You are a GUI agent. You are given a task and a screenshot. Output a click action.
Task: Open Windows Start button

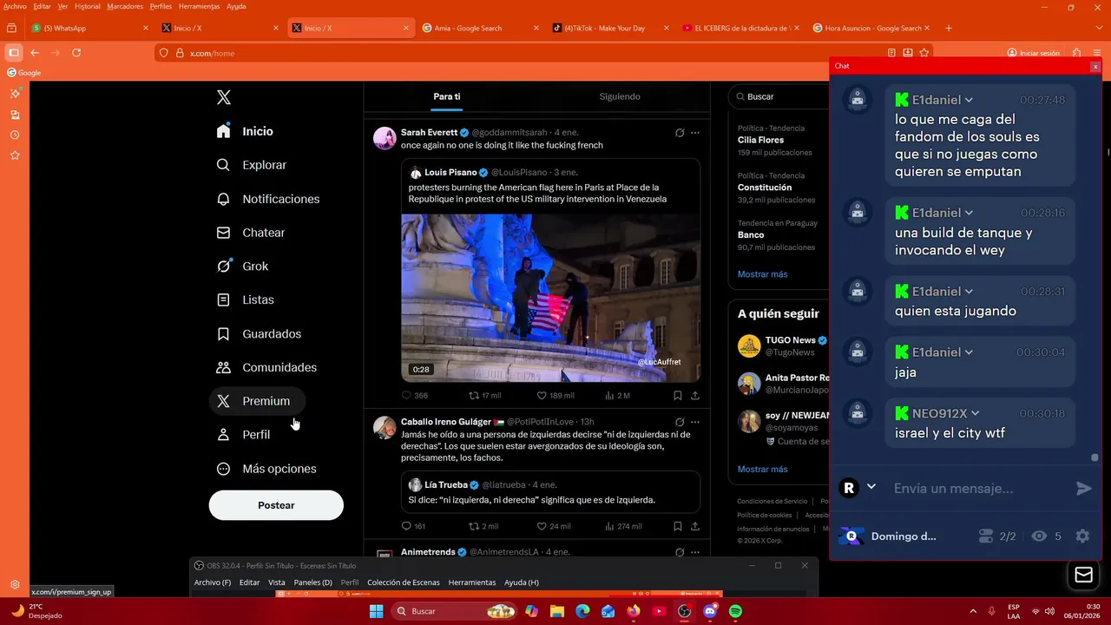(376, 611)
